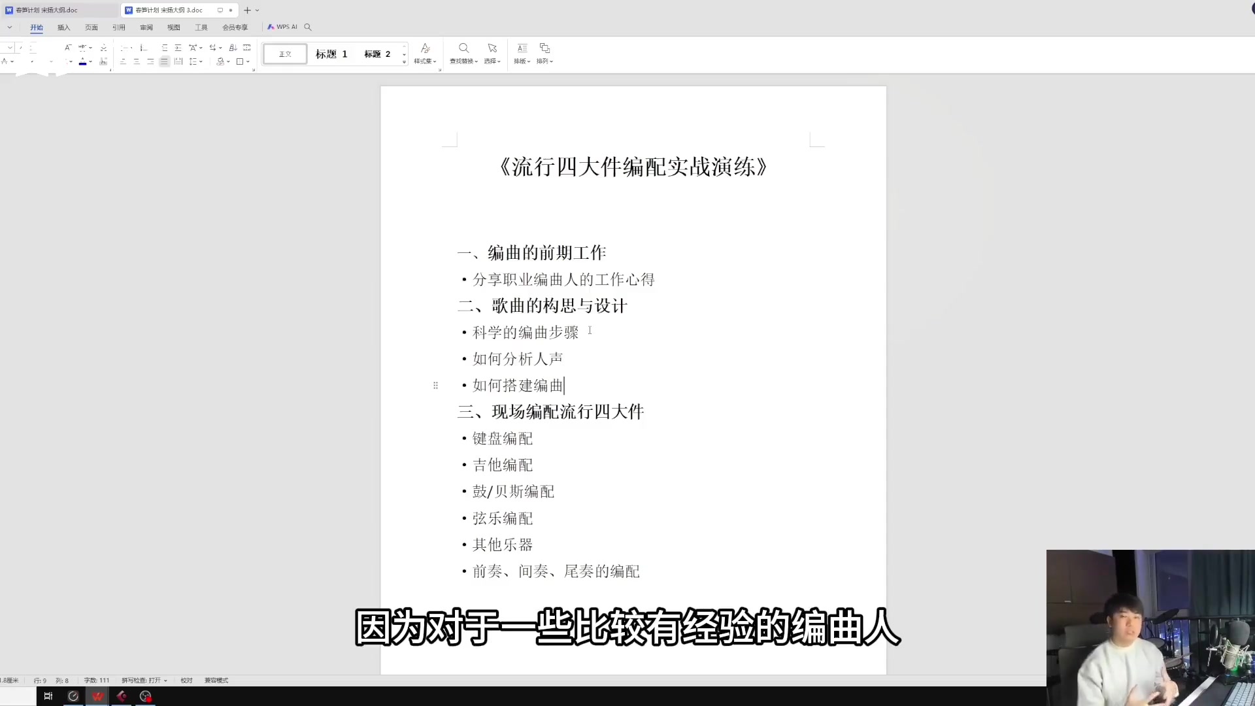Click the 视图 menu item
Screen dimensions: 1255x706
coord(173,27)
